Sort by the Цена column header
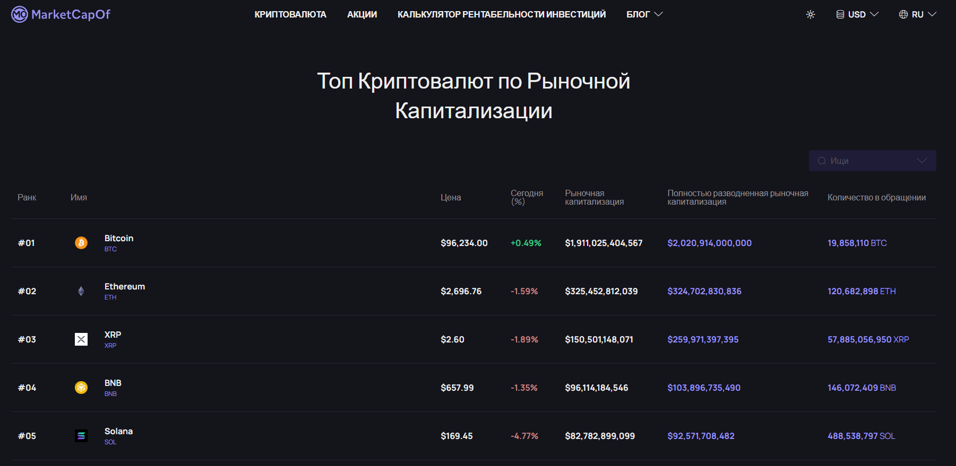Screen dimensions: 956x466 pos(451,197)
